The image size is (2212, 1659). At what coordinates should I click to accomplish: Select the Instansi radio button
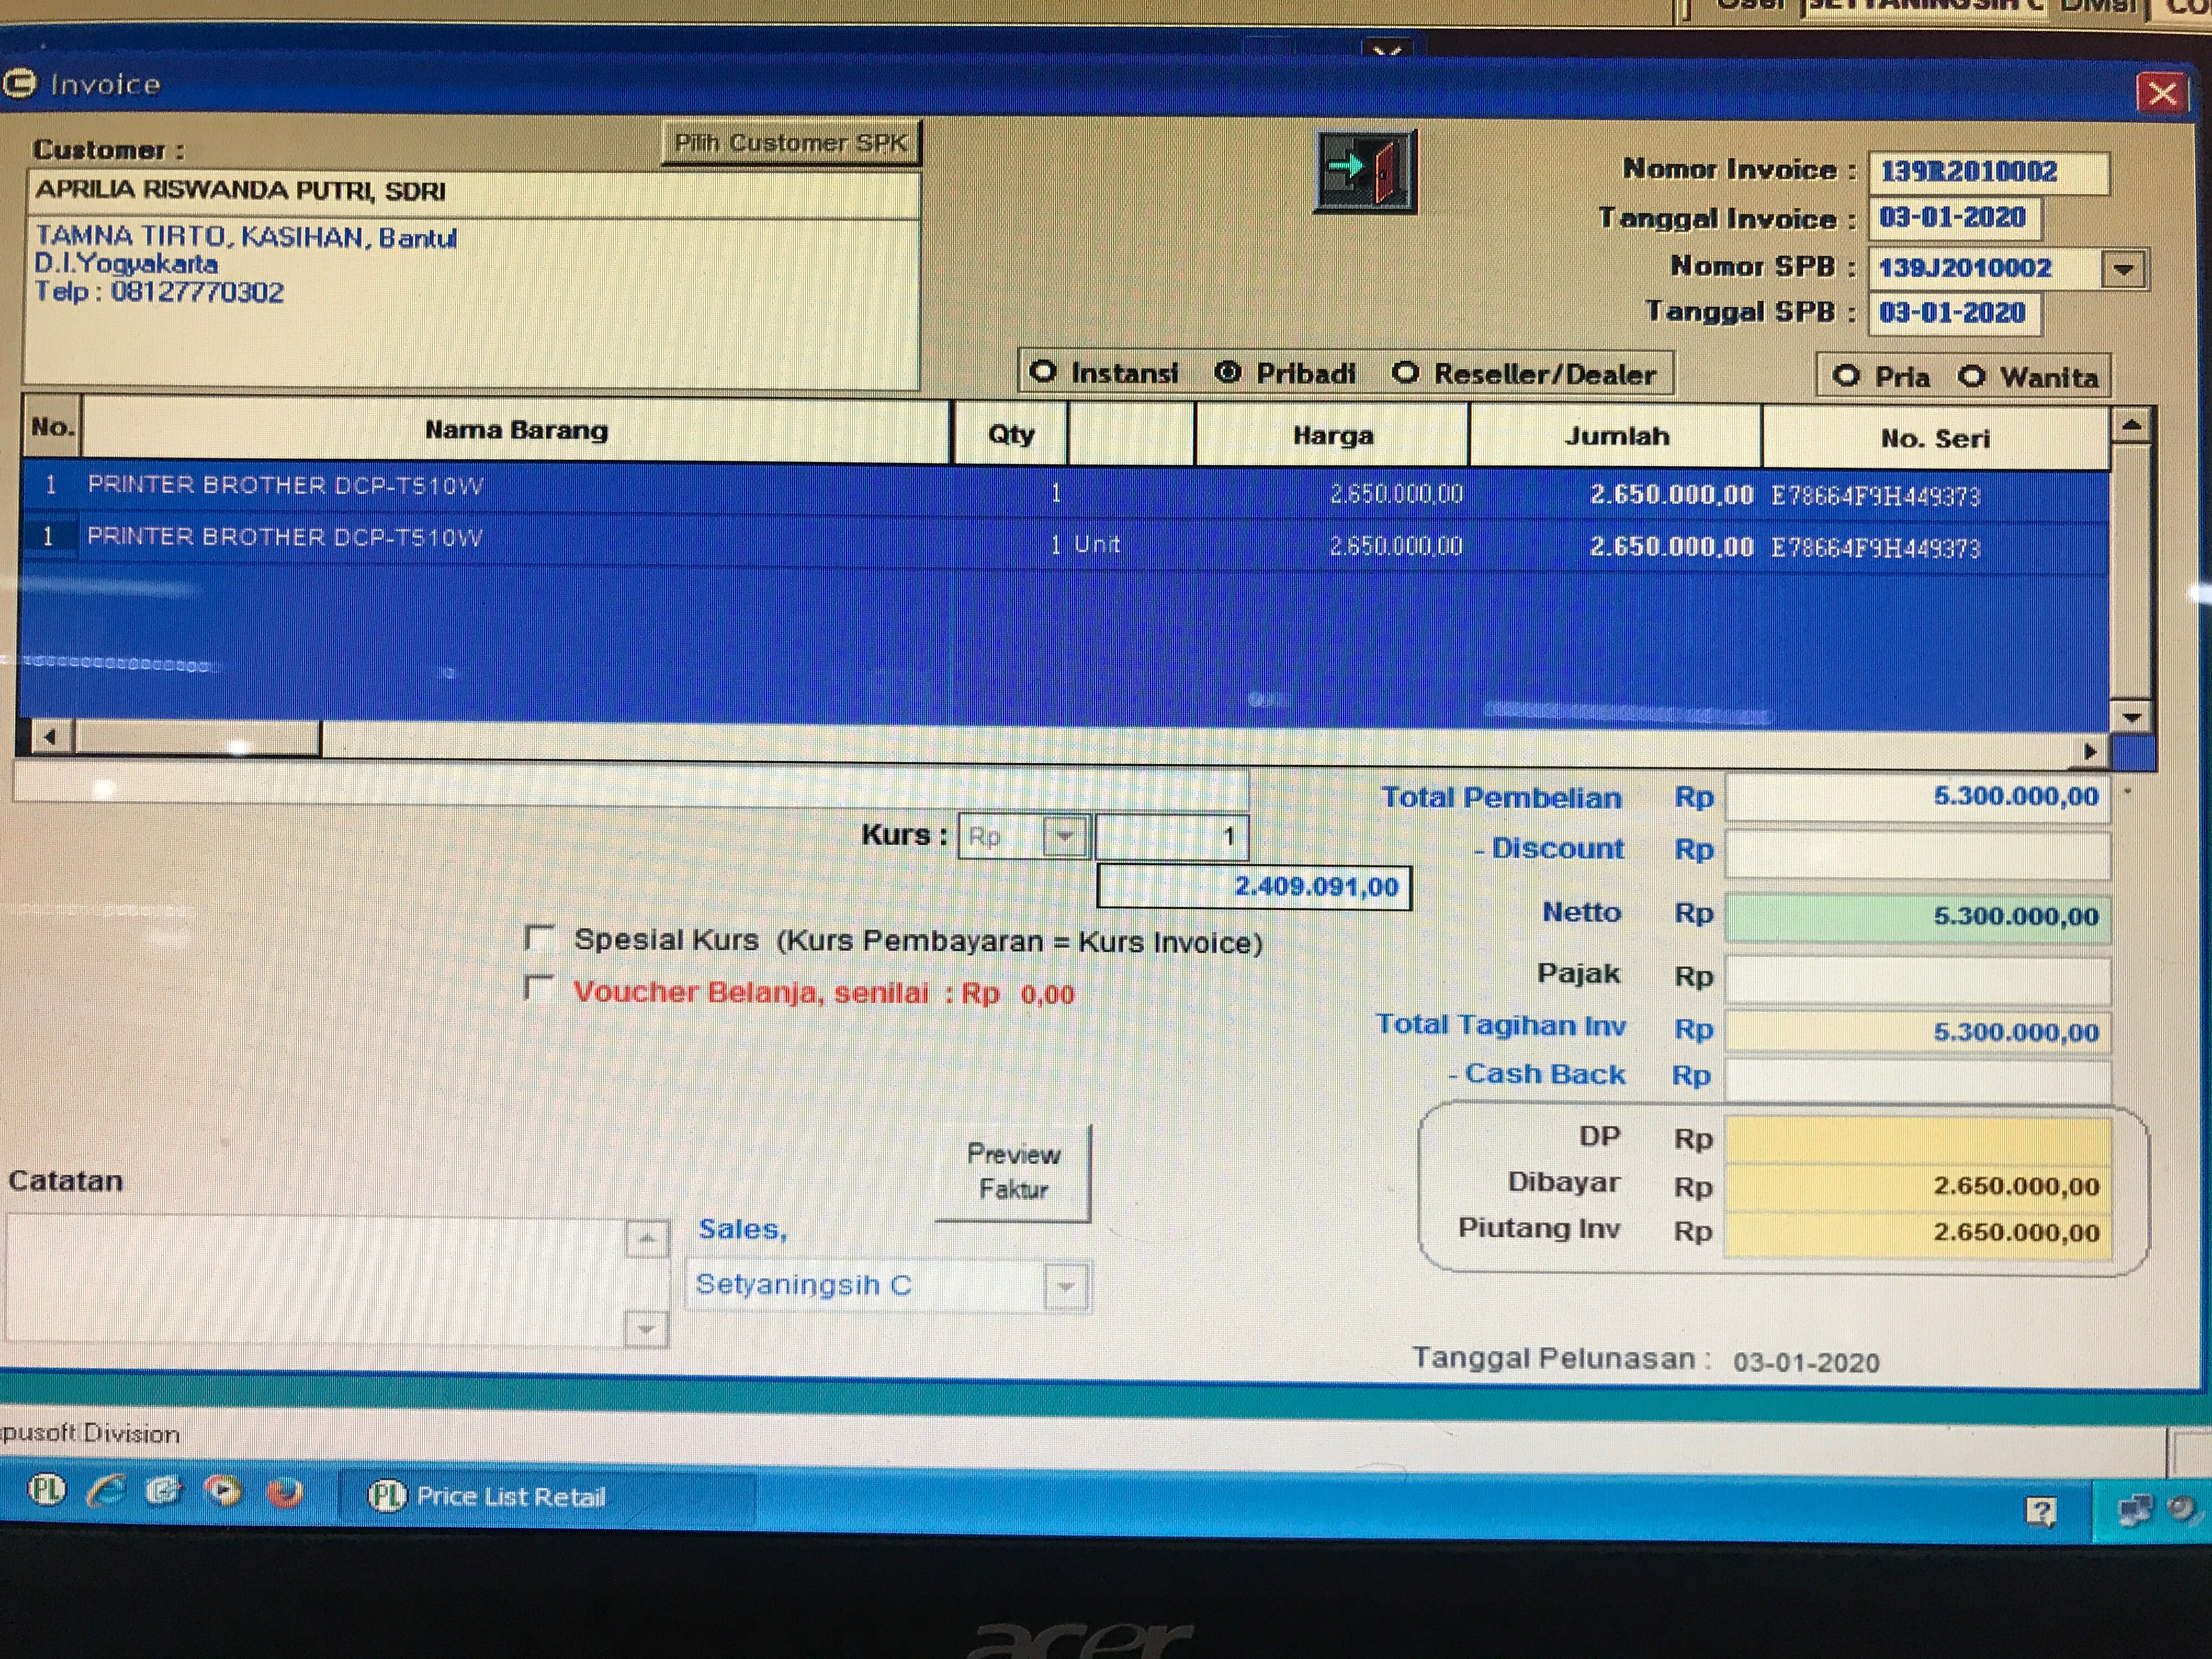coord(1044,372)
